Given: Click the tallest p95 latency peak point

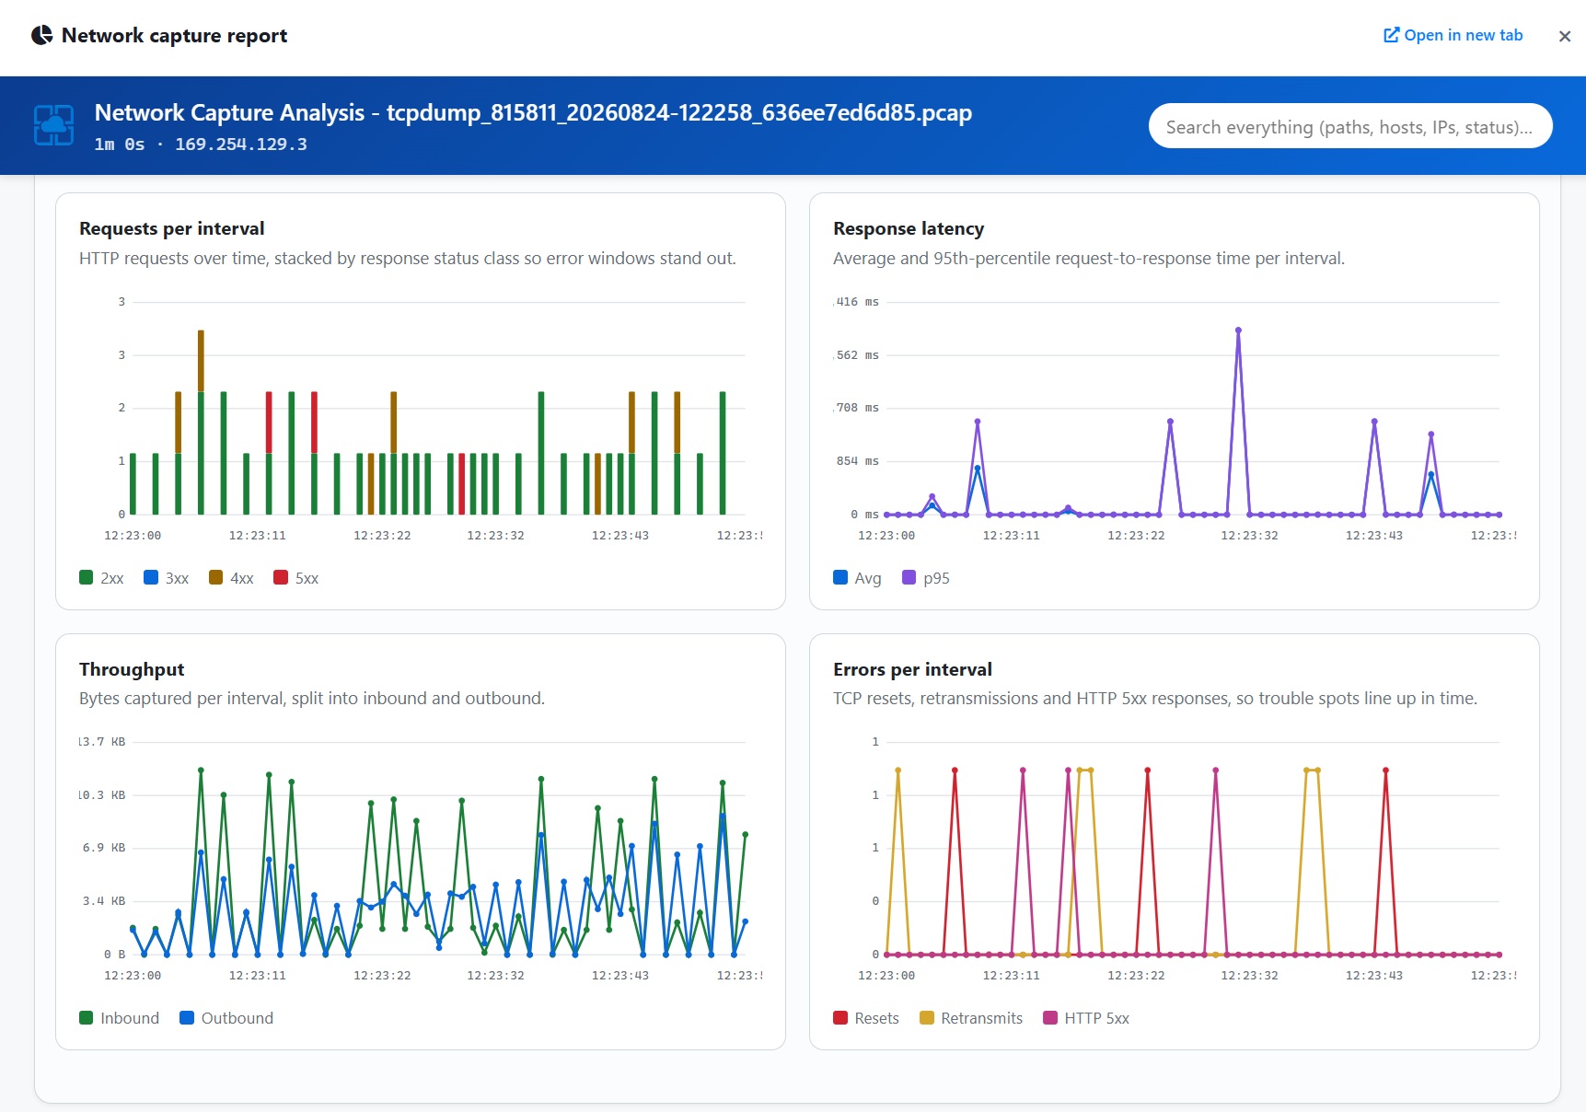Looking at the screenshot, I should [1238, 330].
